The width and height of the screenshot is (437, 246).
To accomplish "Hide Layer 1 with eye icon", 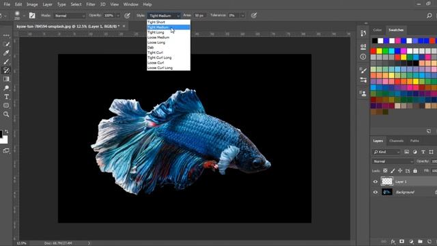I will [376, 182].
